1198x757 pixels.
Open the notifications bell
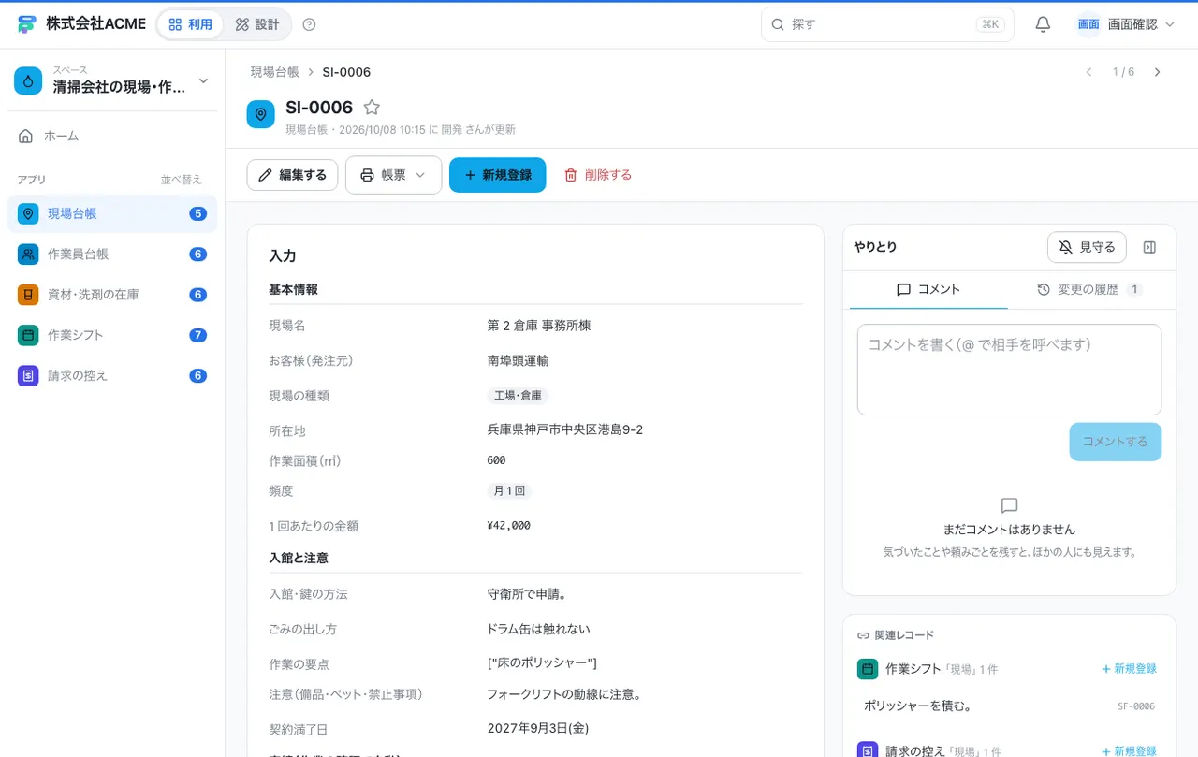1043,24
